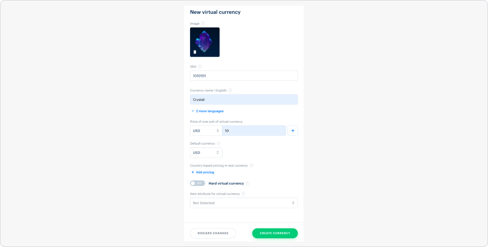This screenshot has height=247, width=488.
Task: Enable the Hard virtual currency toggle
Action: 197,183
